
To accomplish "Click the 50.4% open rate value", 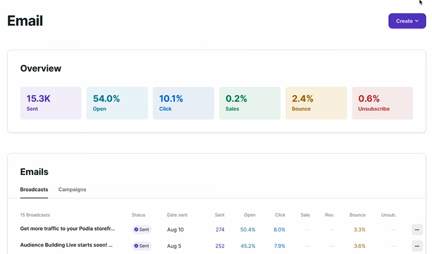I will 248,229.
